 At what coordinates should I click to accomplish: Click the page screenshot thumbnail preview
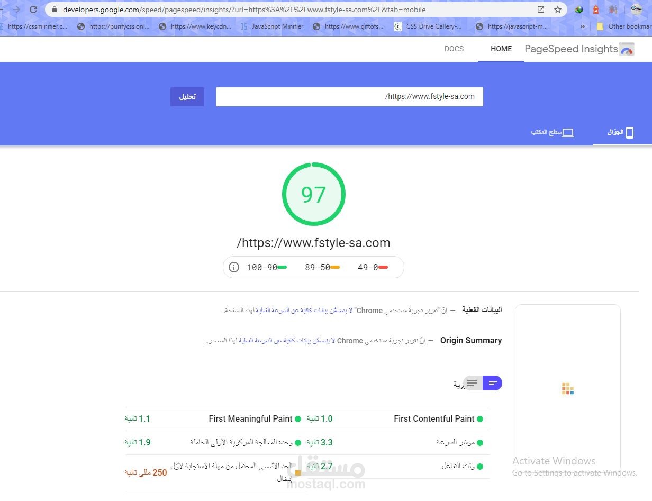click(567, 388)
